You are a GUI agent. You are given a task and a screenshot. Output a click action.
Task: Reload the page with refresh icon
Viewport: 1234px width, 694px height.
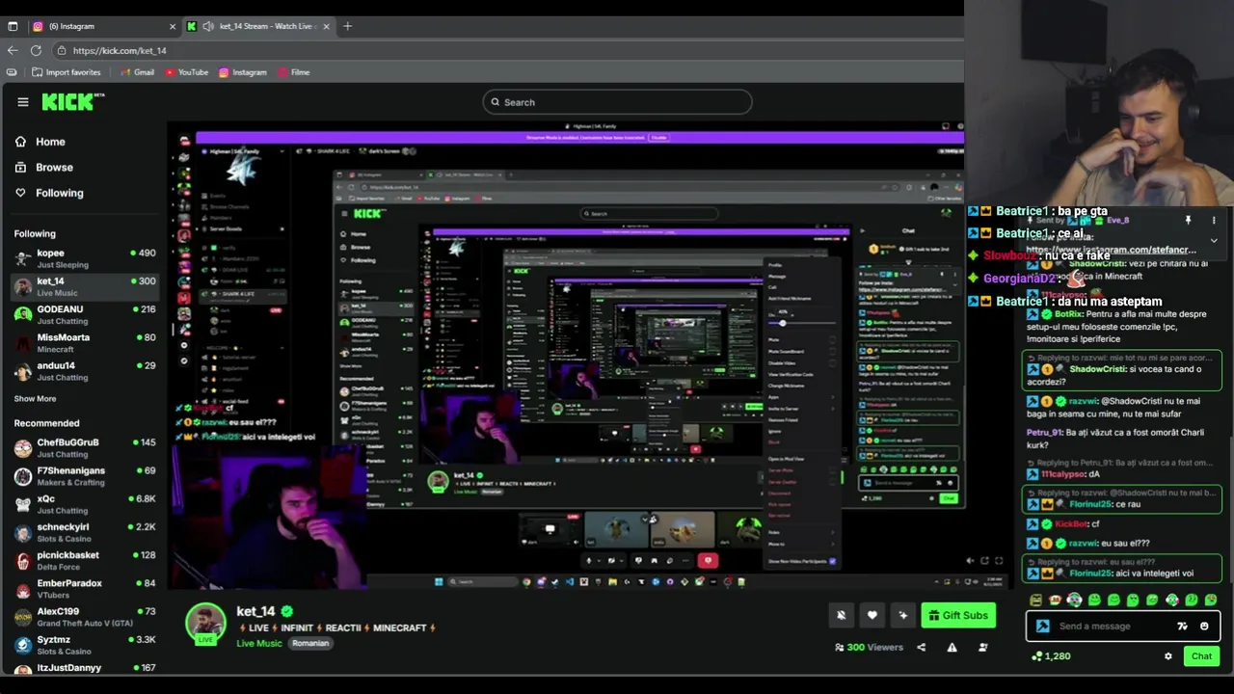pyautogui.click(x=36, y=50)
